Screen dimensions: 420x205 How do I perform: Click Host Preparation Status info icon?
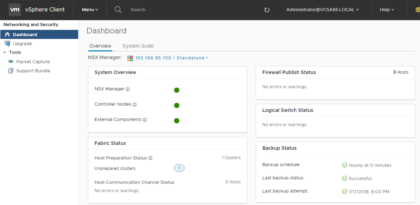click(x=150, y=158)
